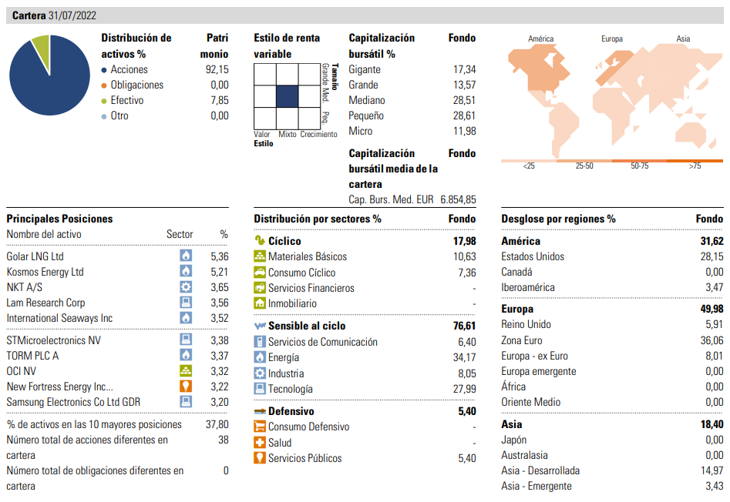The height and width of the screenshot is (502, 730).
Task: Select the Materiales Básicos icon in the sector list
Action: tap(259, 256)
